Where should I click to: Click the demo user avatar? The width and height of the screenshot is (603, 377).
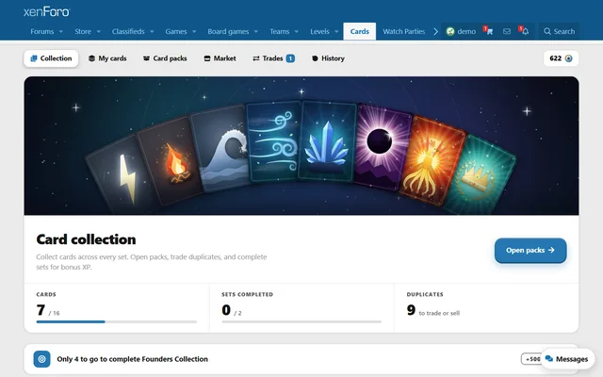[450, 31]
